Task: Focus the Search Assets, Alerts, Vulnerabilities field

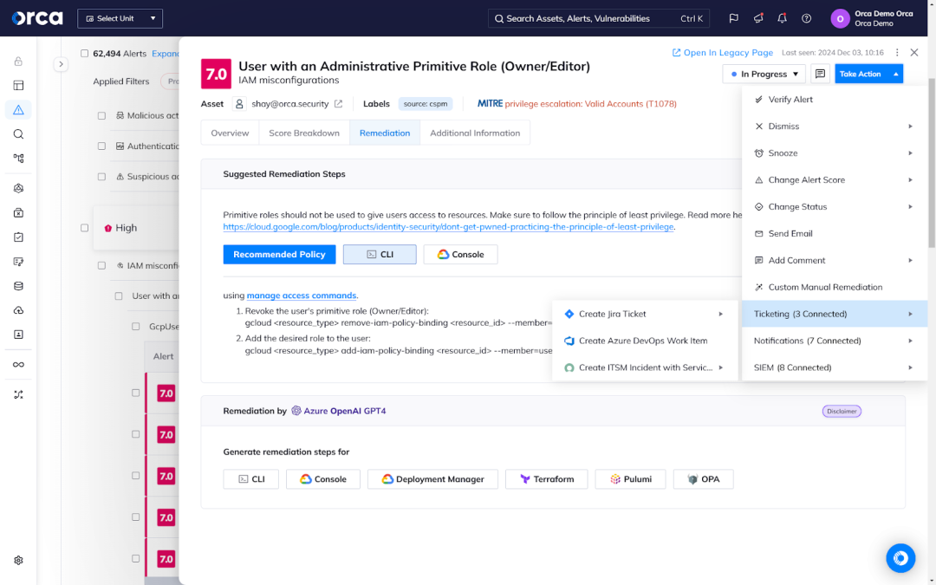Action: pos(599,18)
